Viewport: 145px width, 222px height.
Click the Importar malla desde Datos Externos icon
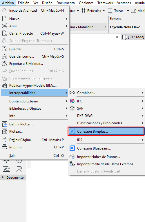pos(72,164)
